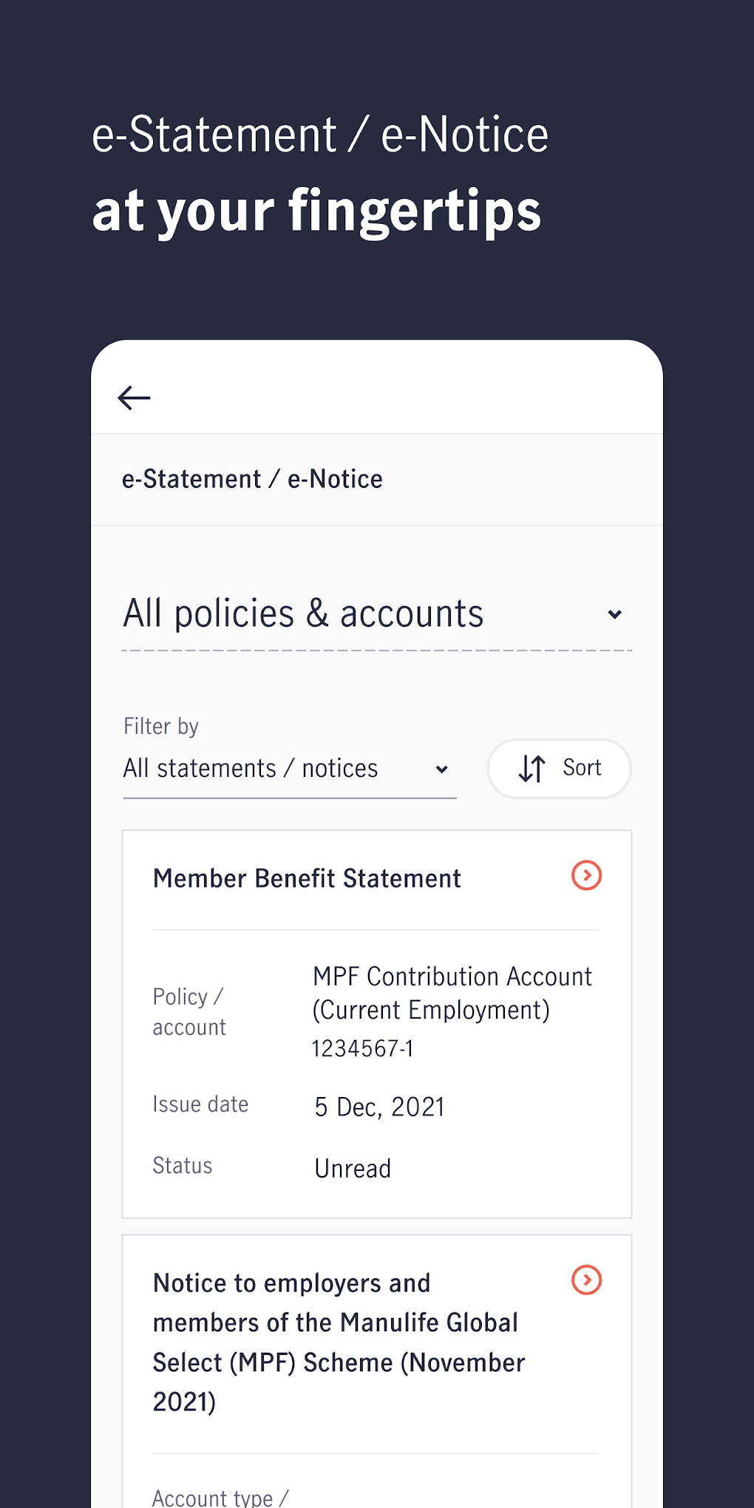Screen dimensions: 754x1508
Task: Open Notice to employers and members title
Action: pyautogui.click(x=339, y=1342)
